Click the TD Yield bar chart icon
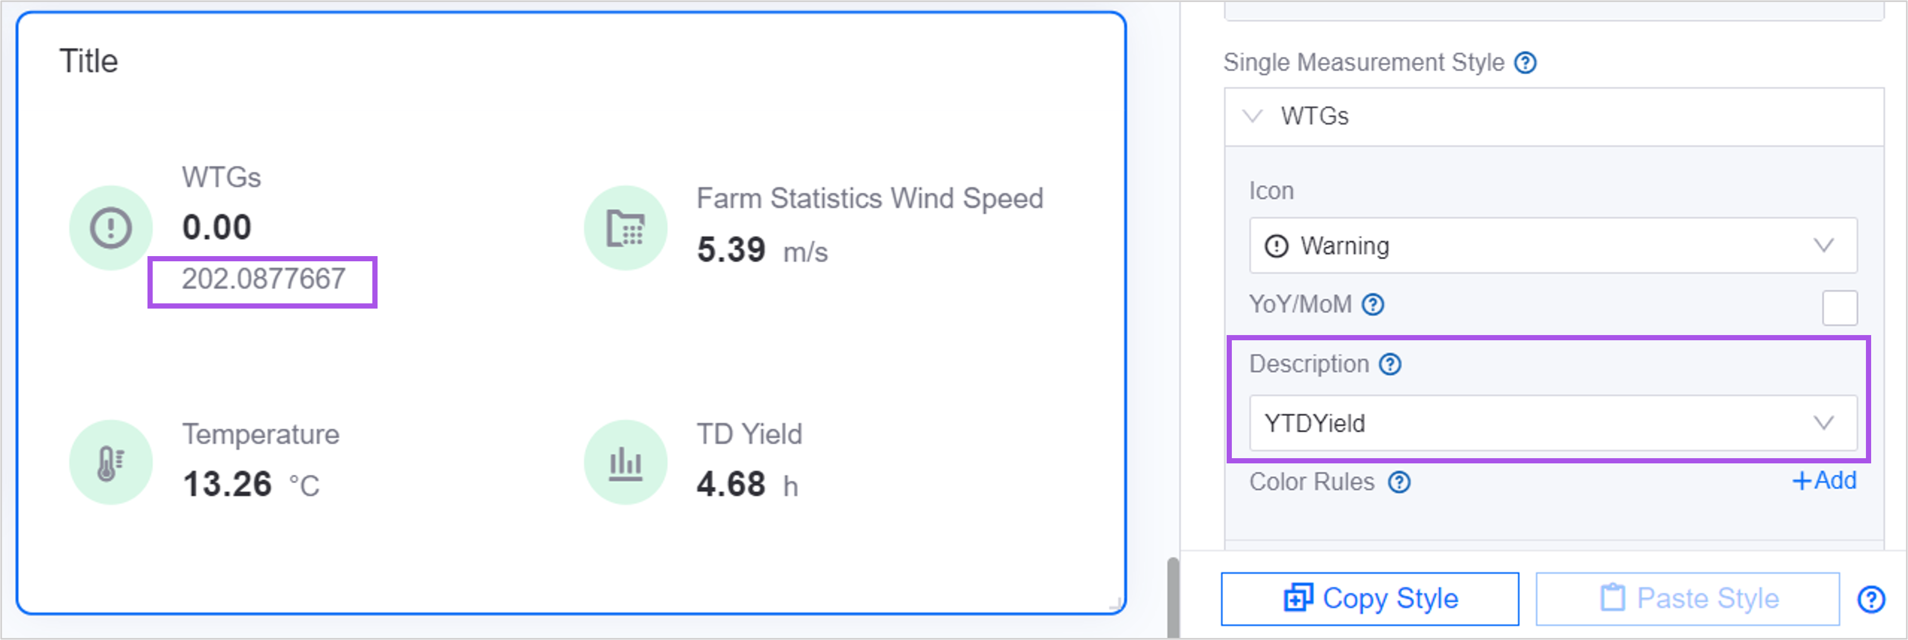 (625, 462)
